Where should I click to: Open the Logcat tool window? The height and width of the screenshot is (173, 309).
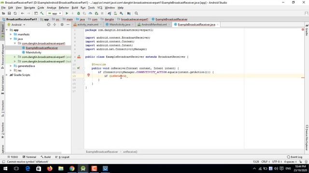pos(62,157)
